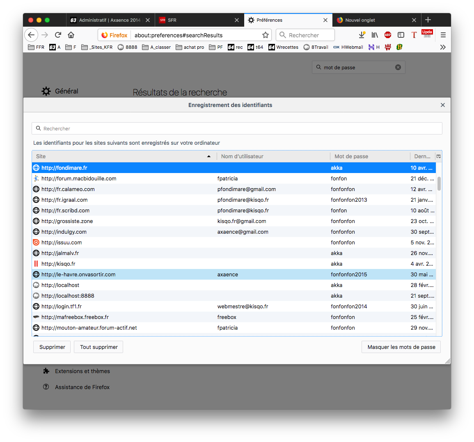Select the http://le-havre.onvasortir.com row

234,274
